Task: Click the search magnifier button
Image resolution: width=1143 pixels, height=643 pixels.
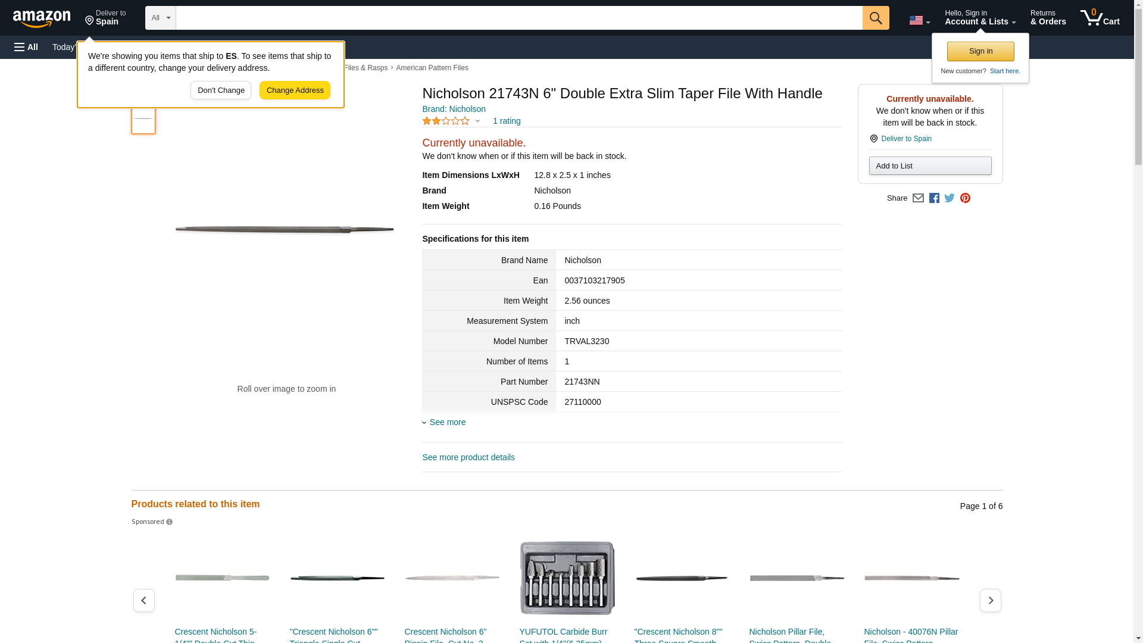Action: click(875, 18)
